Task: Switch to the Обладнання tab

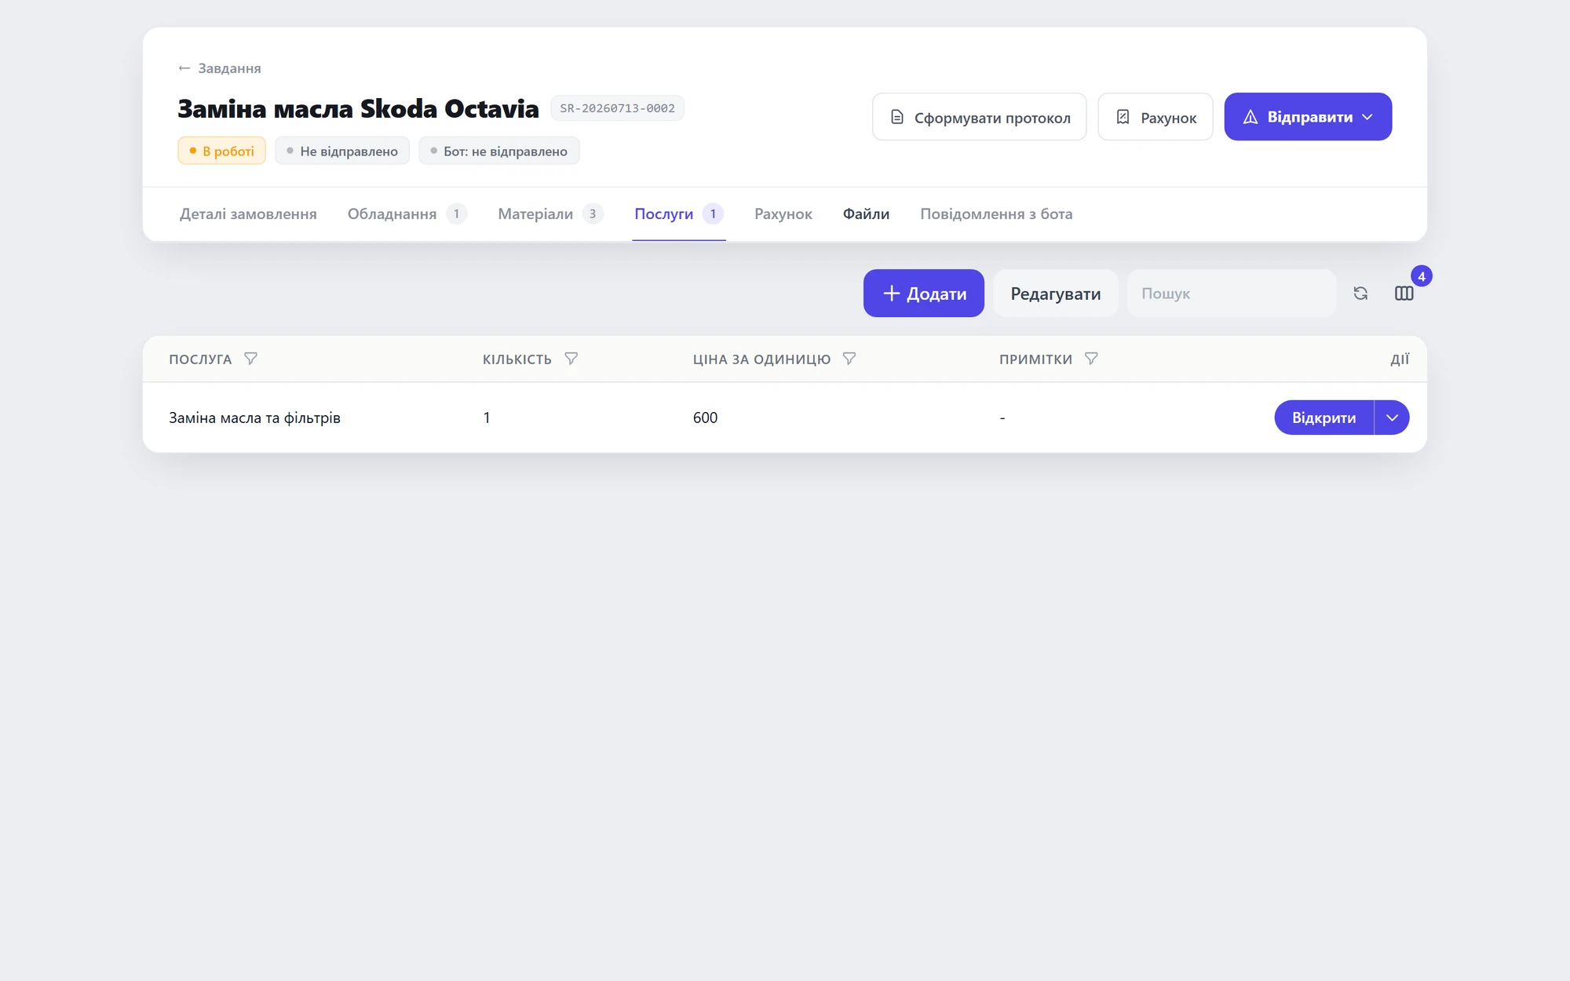Action: pyautogui.click(x=407, y=214)
